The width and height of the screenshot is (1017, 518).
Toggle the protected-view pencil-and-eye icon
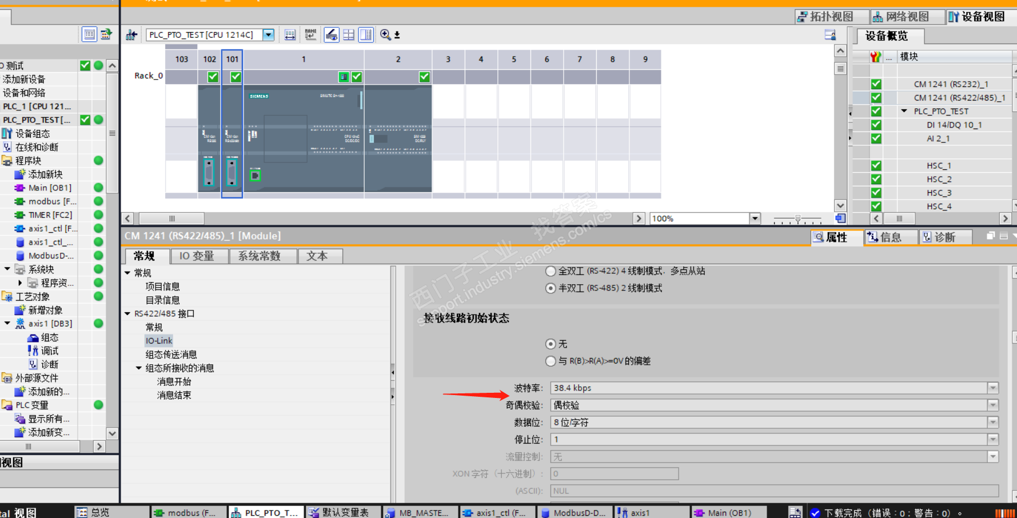332,35
